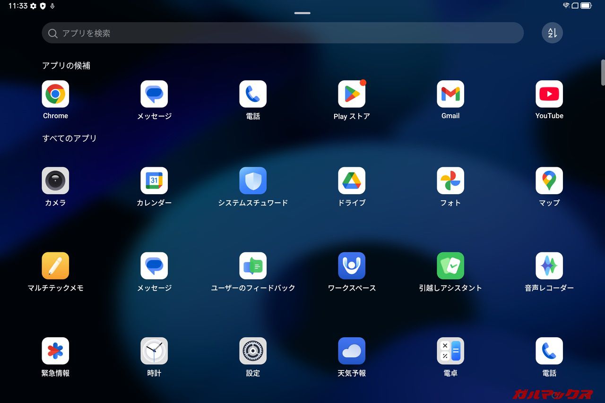This screenshot has width=605, height=403.
Task: Launch the YouTube app
Action: click(x=549, y=94)
